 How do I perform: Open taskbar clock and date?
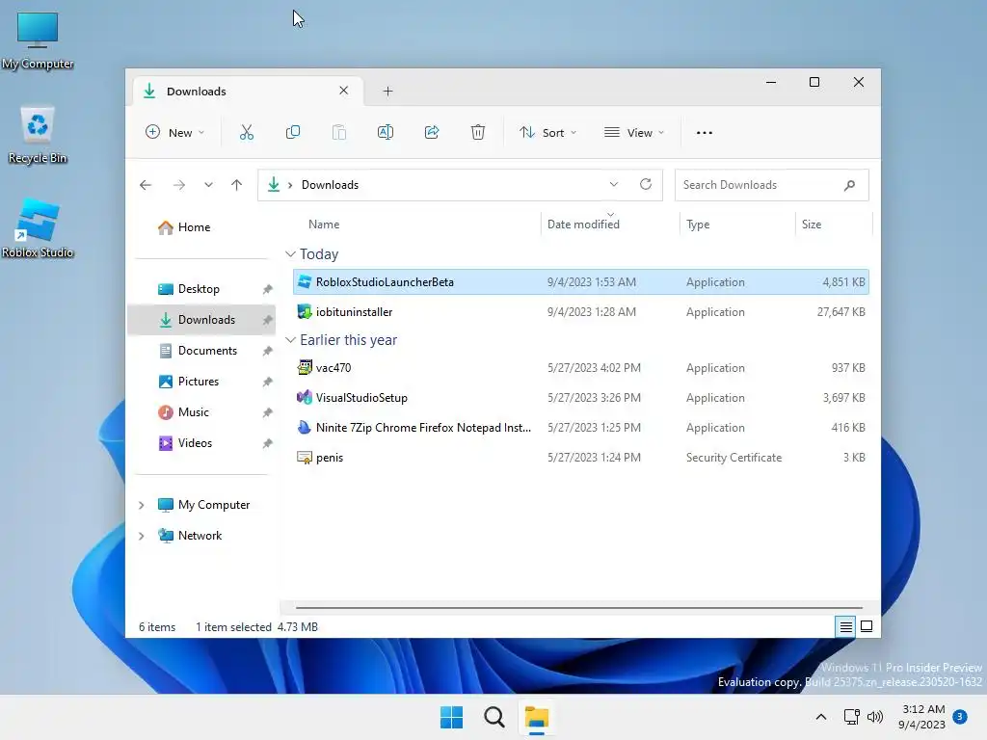922,717
